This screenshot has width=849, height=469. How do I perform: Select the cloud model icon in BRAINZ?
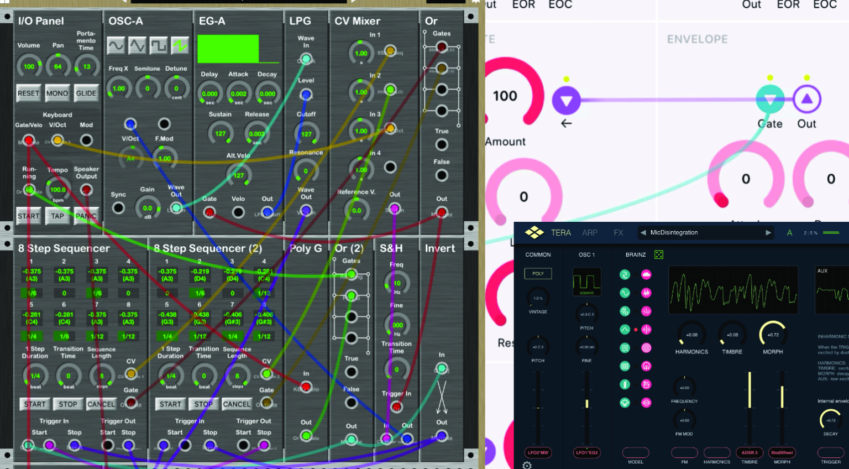646,274
